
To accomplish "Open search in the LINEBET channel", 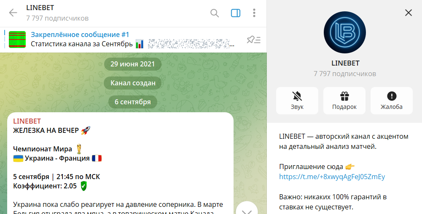I will (215, 13).
